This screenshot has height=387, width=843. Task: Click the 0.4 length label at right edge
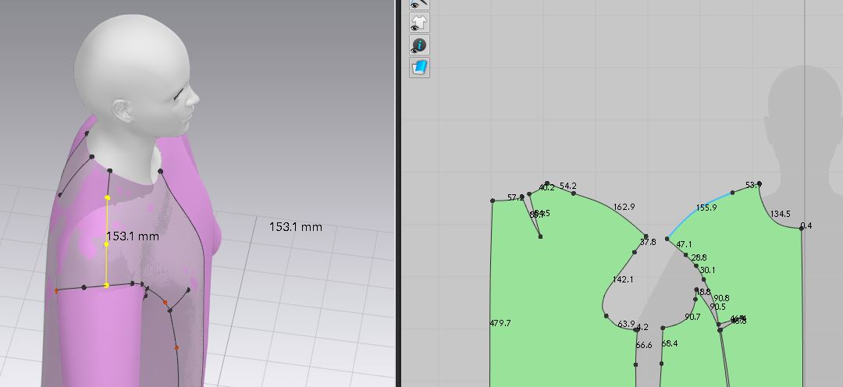[806, 225]
